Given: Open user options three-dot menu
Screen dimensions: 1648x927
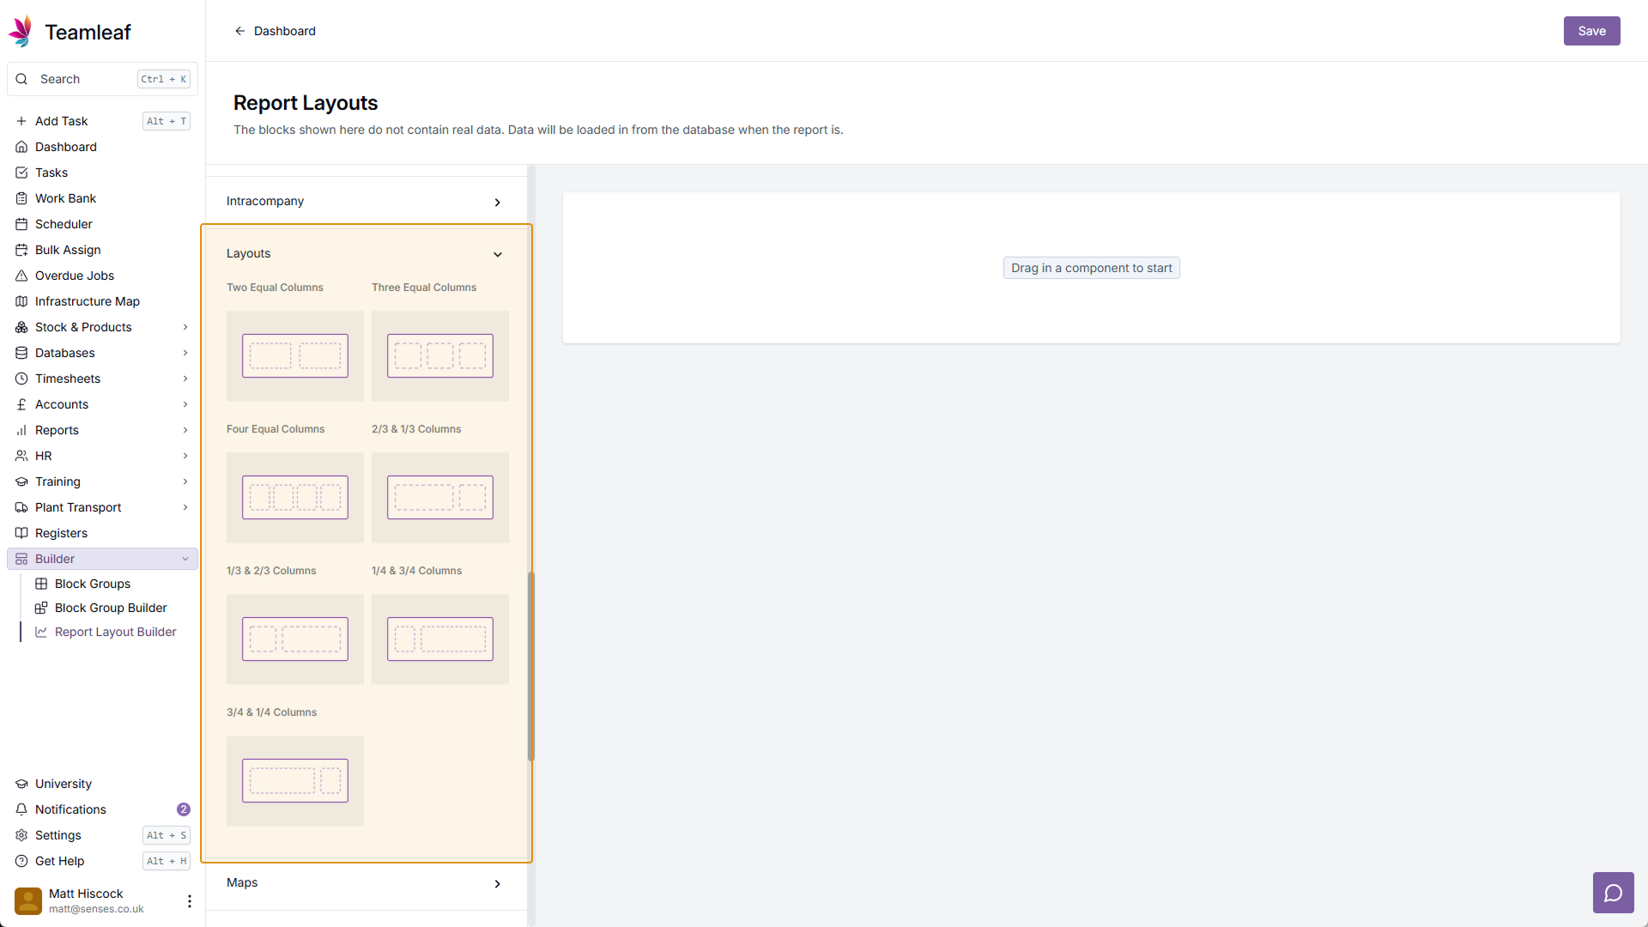Looking at the screenshot, I should [190, 900].
